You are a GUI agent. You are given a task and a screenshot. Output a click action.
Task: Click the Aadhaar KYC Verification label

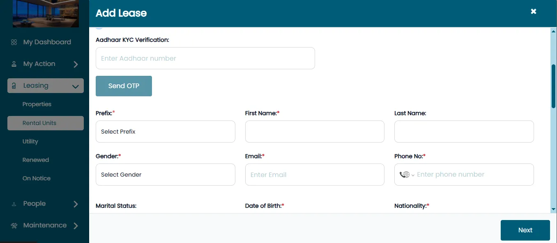tap(132, 40)
